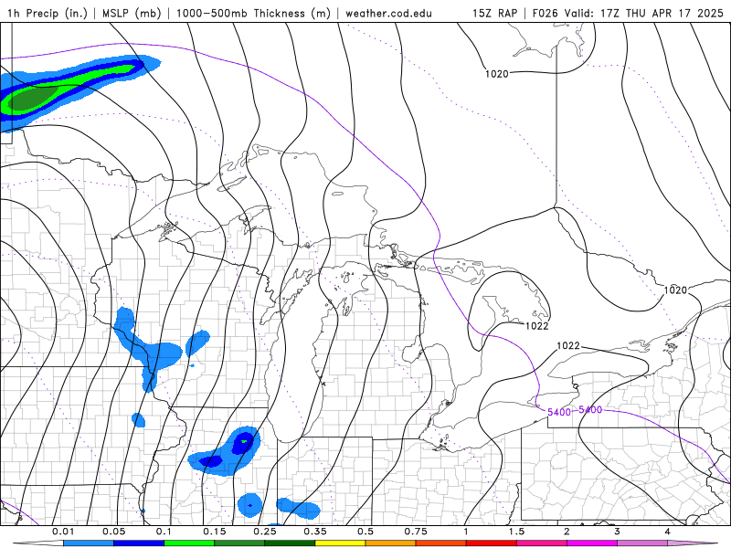Click the right purple 5400 thickness label
This screenshot has height=548, width=731.
tap(590, 409)
